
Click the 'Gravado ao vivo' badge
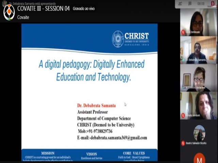84,9
